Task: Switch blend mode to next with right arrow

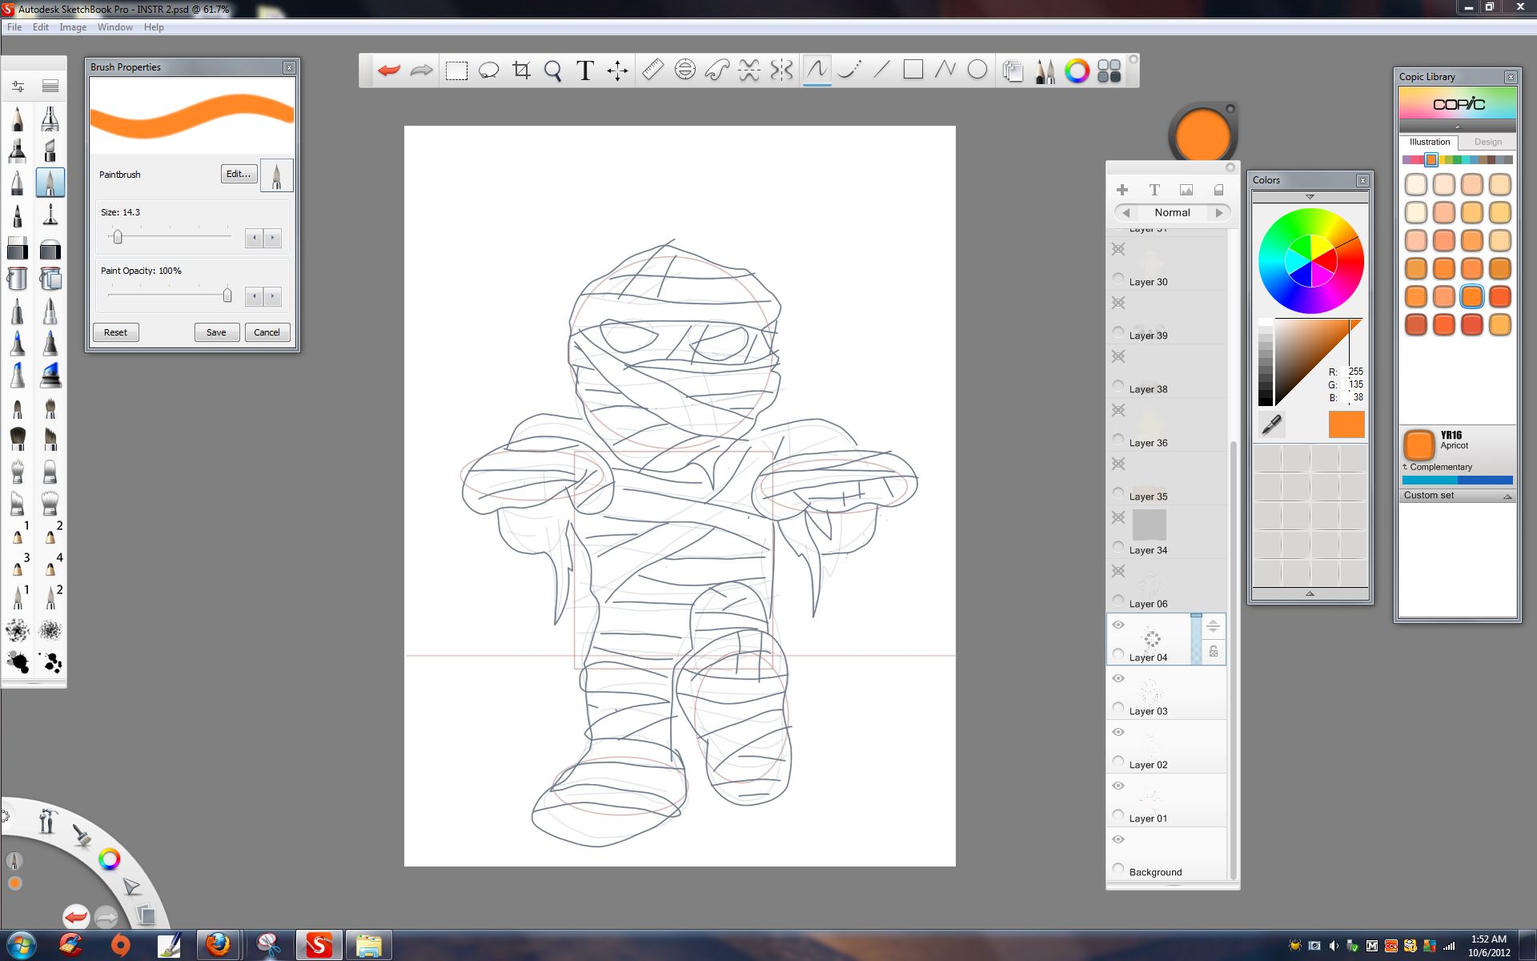Action: (x=1219, y=213)
